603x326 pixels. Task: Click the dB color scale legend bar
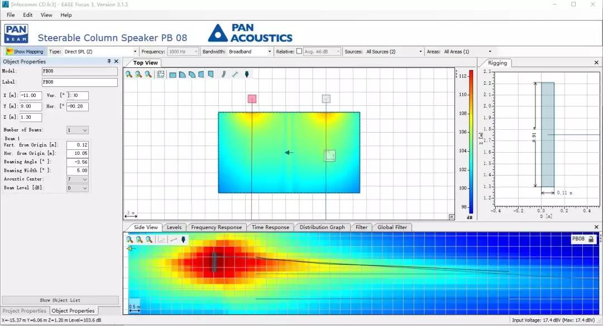(x=471, y=142)
